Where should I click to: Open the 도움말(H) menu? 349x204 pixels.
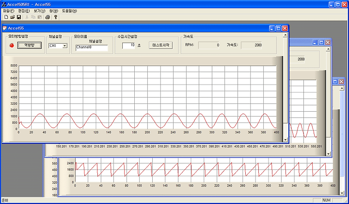69,11
